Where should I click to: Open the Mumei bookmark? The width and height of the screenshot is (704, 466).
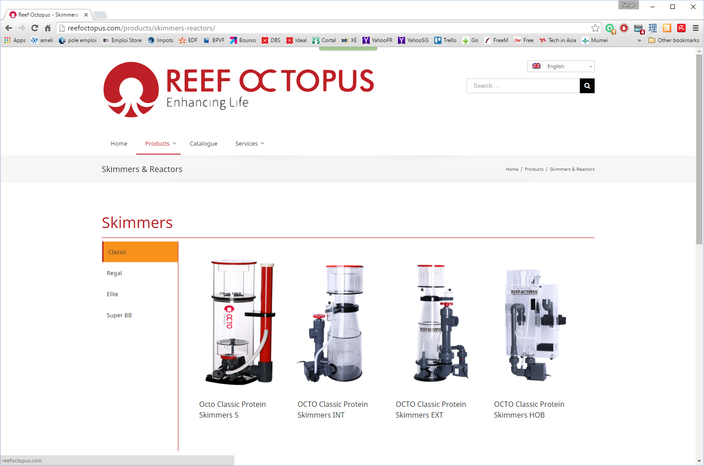595,40
